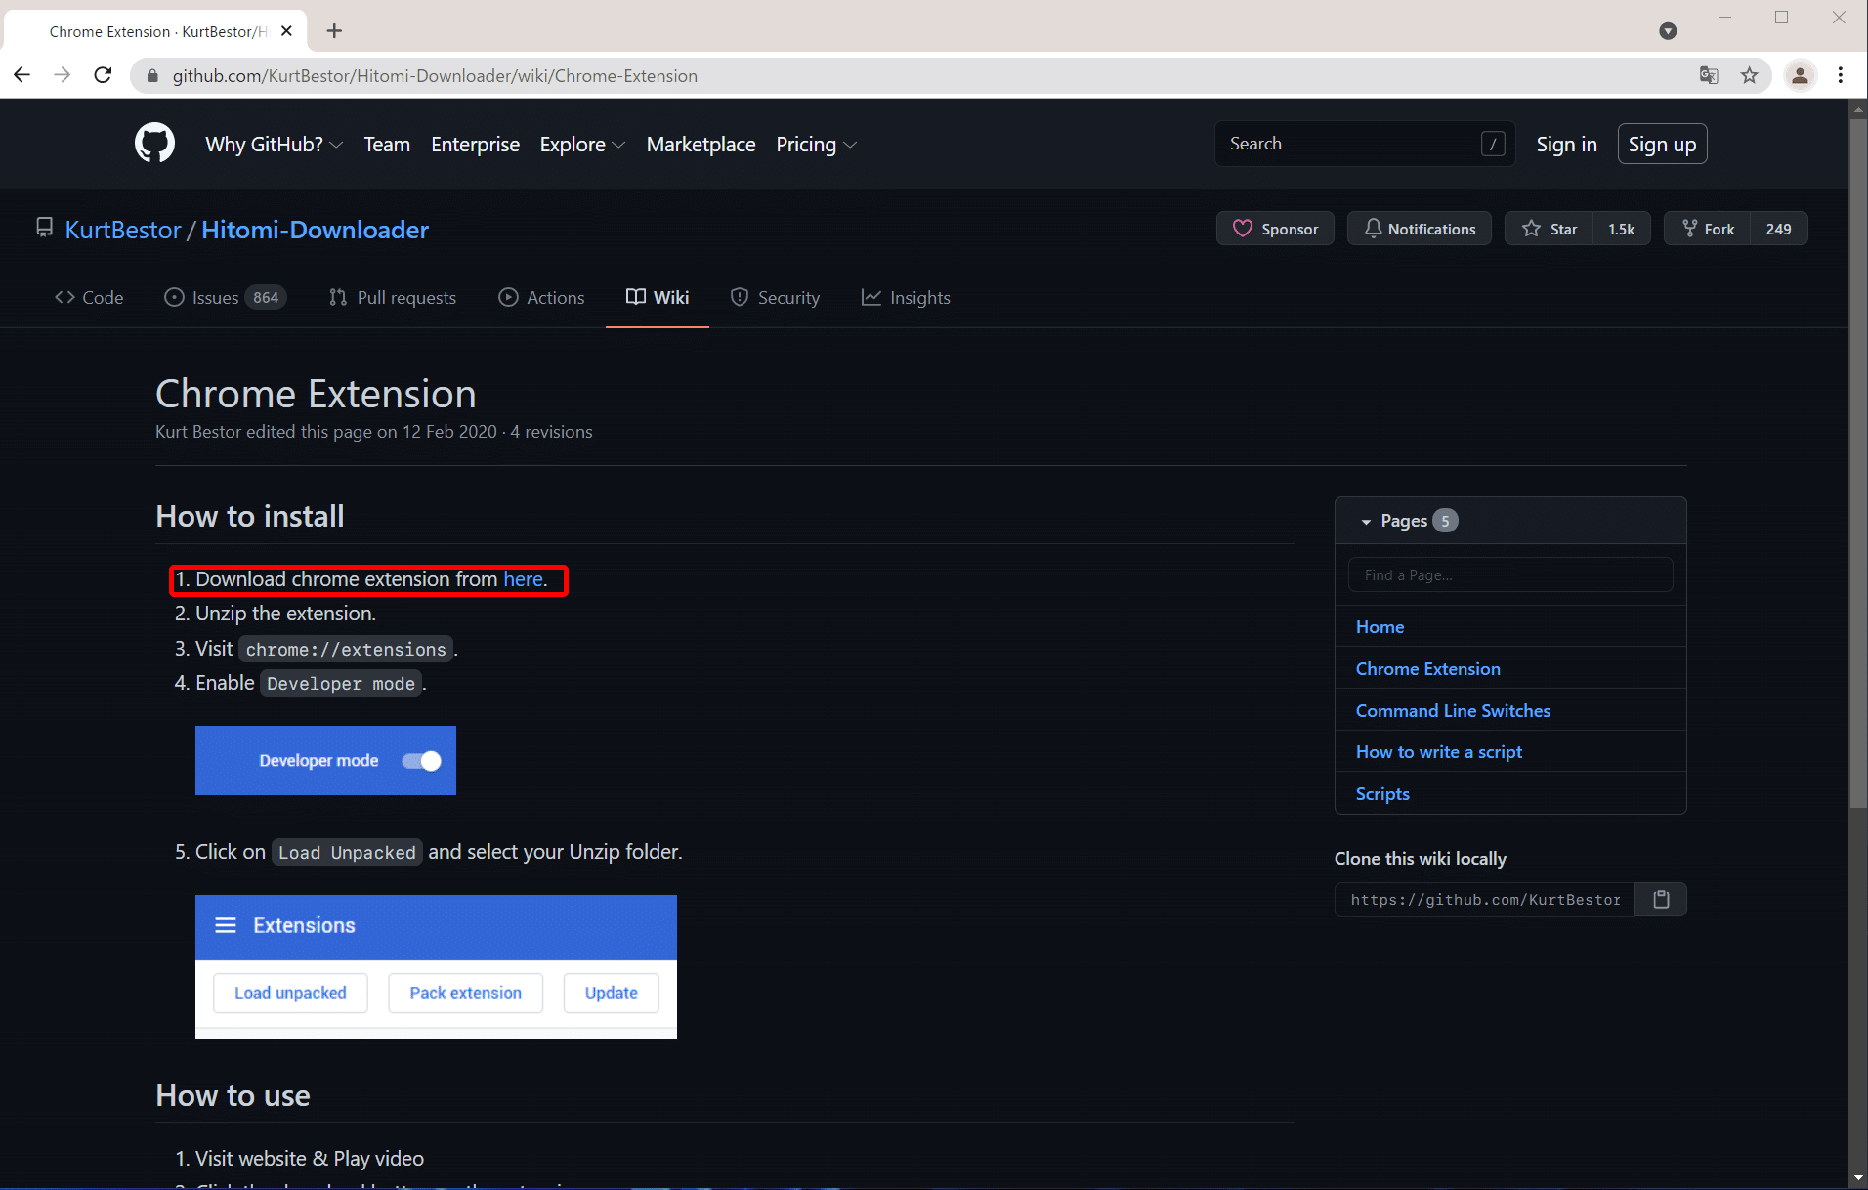Click the vertical page scrollbar thumb
This screenshot has width=1868, height=1190.
coord(1858,461)
